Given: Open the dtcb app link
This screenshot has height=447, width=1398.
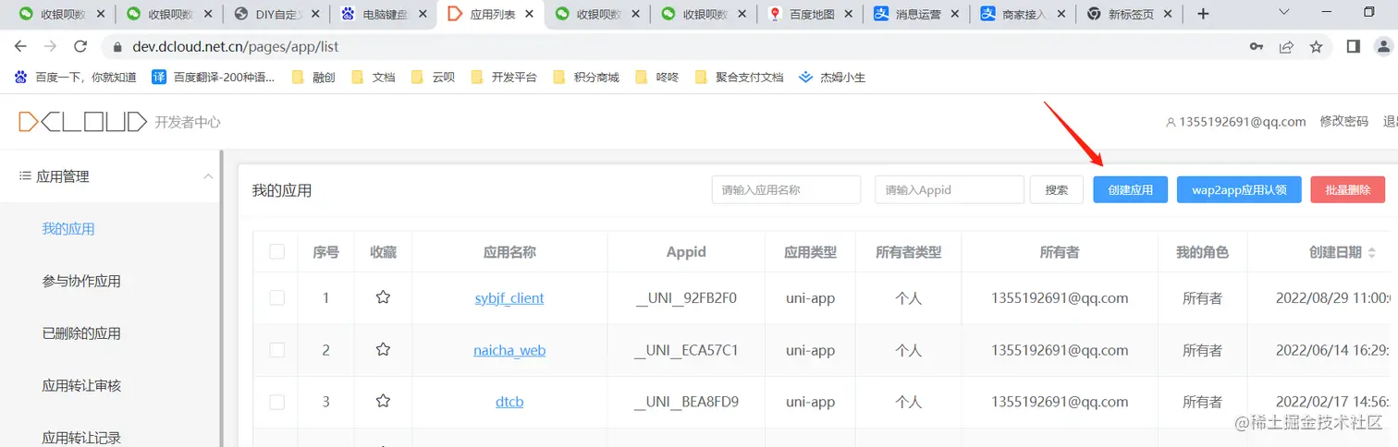Looking at the screenshot, I should click(x=509, y=402).
